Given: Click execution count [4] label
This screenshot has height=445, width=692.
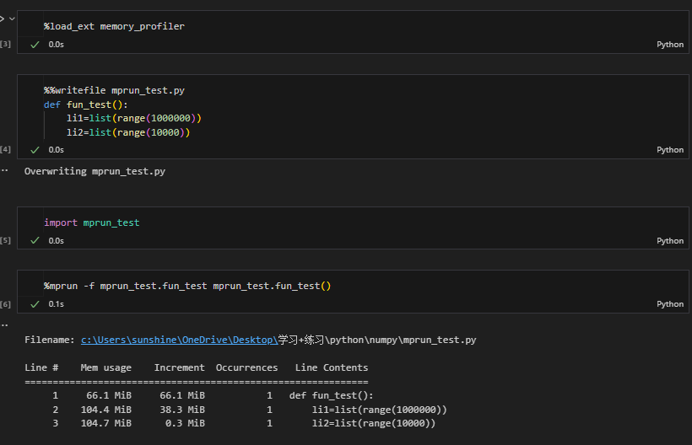Looking at the screenshot, I should pos(5,149).
